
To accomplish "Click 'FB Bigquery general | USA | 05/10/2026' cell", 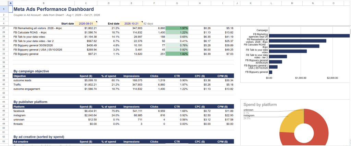I will click(44, 49).
